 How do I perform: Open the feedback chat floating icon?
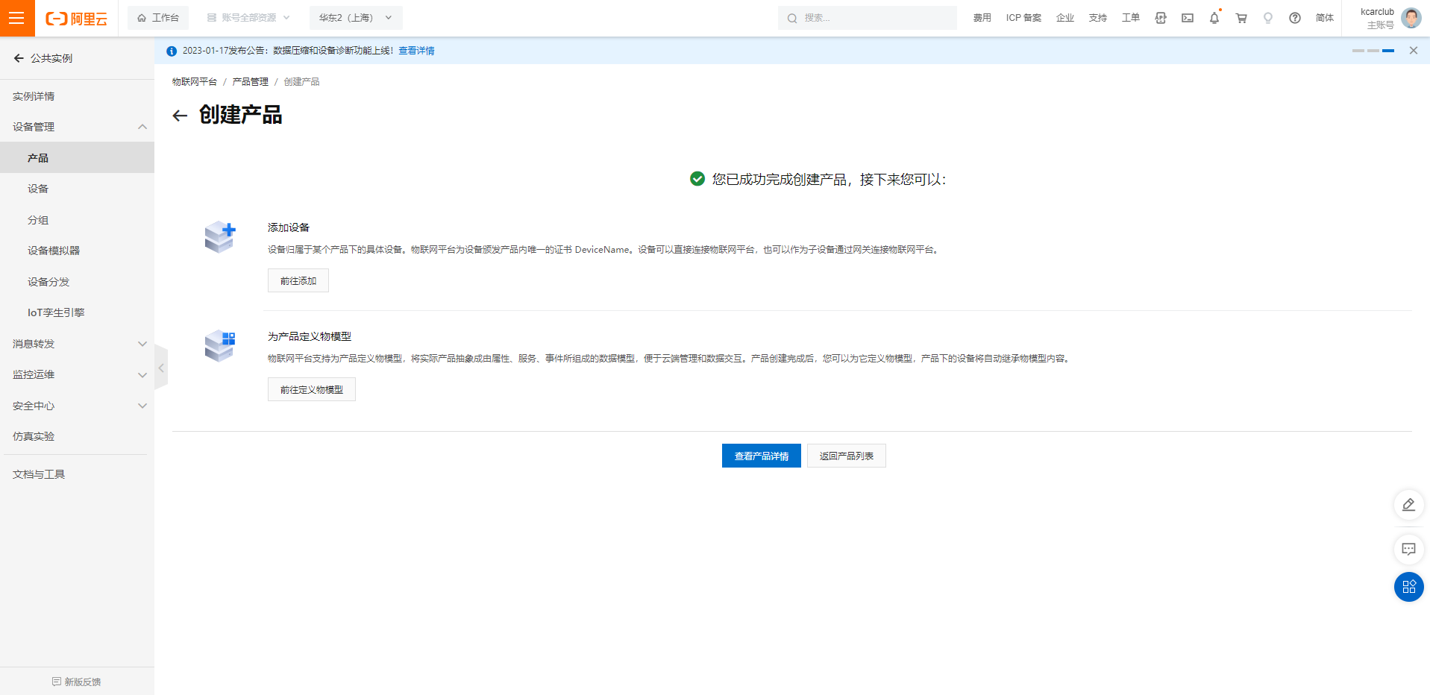point(1408,550)
